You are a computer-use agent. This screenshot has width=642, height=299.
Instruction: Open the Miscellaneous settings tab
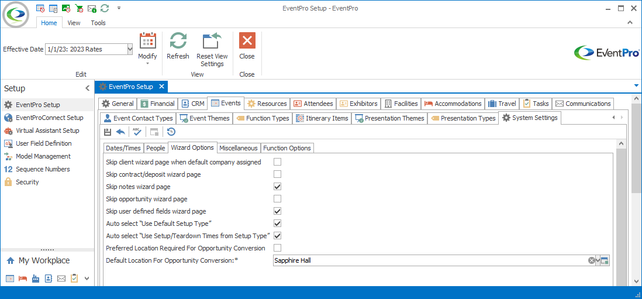(x=239, y=148)
